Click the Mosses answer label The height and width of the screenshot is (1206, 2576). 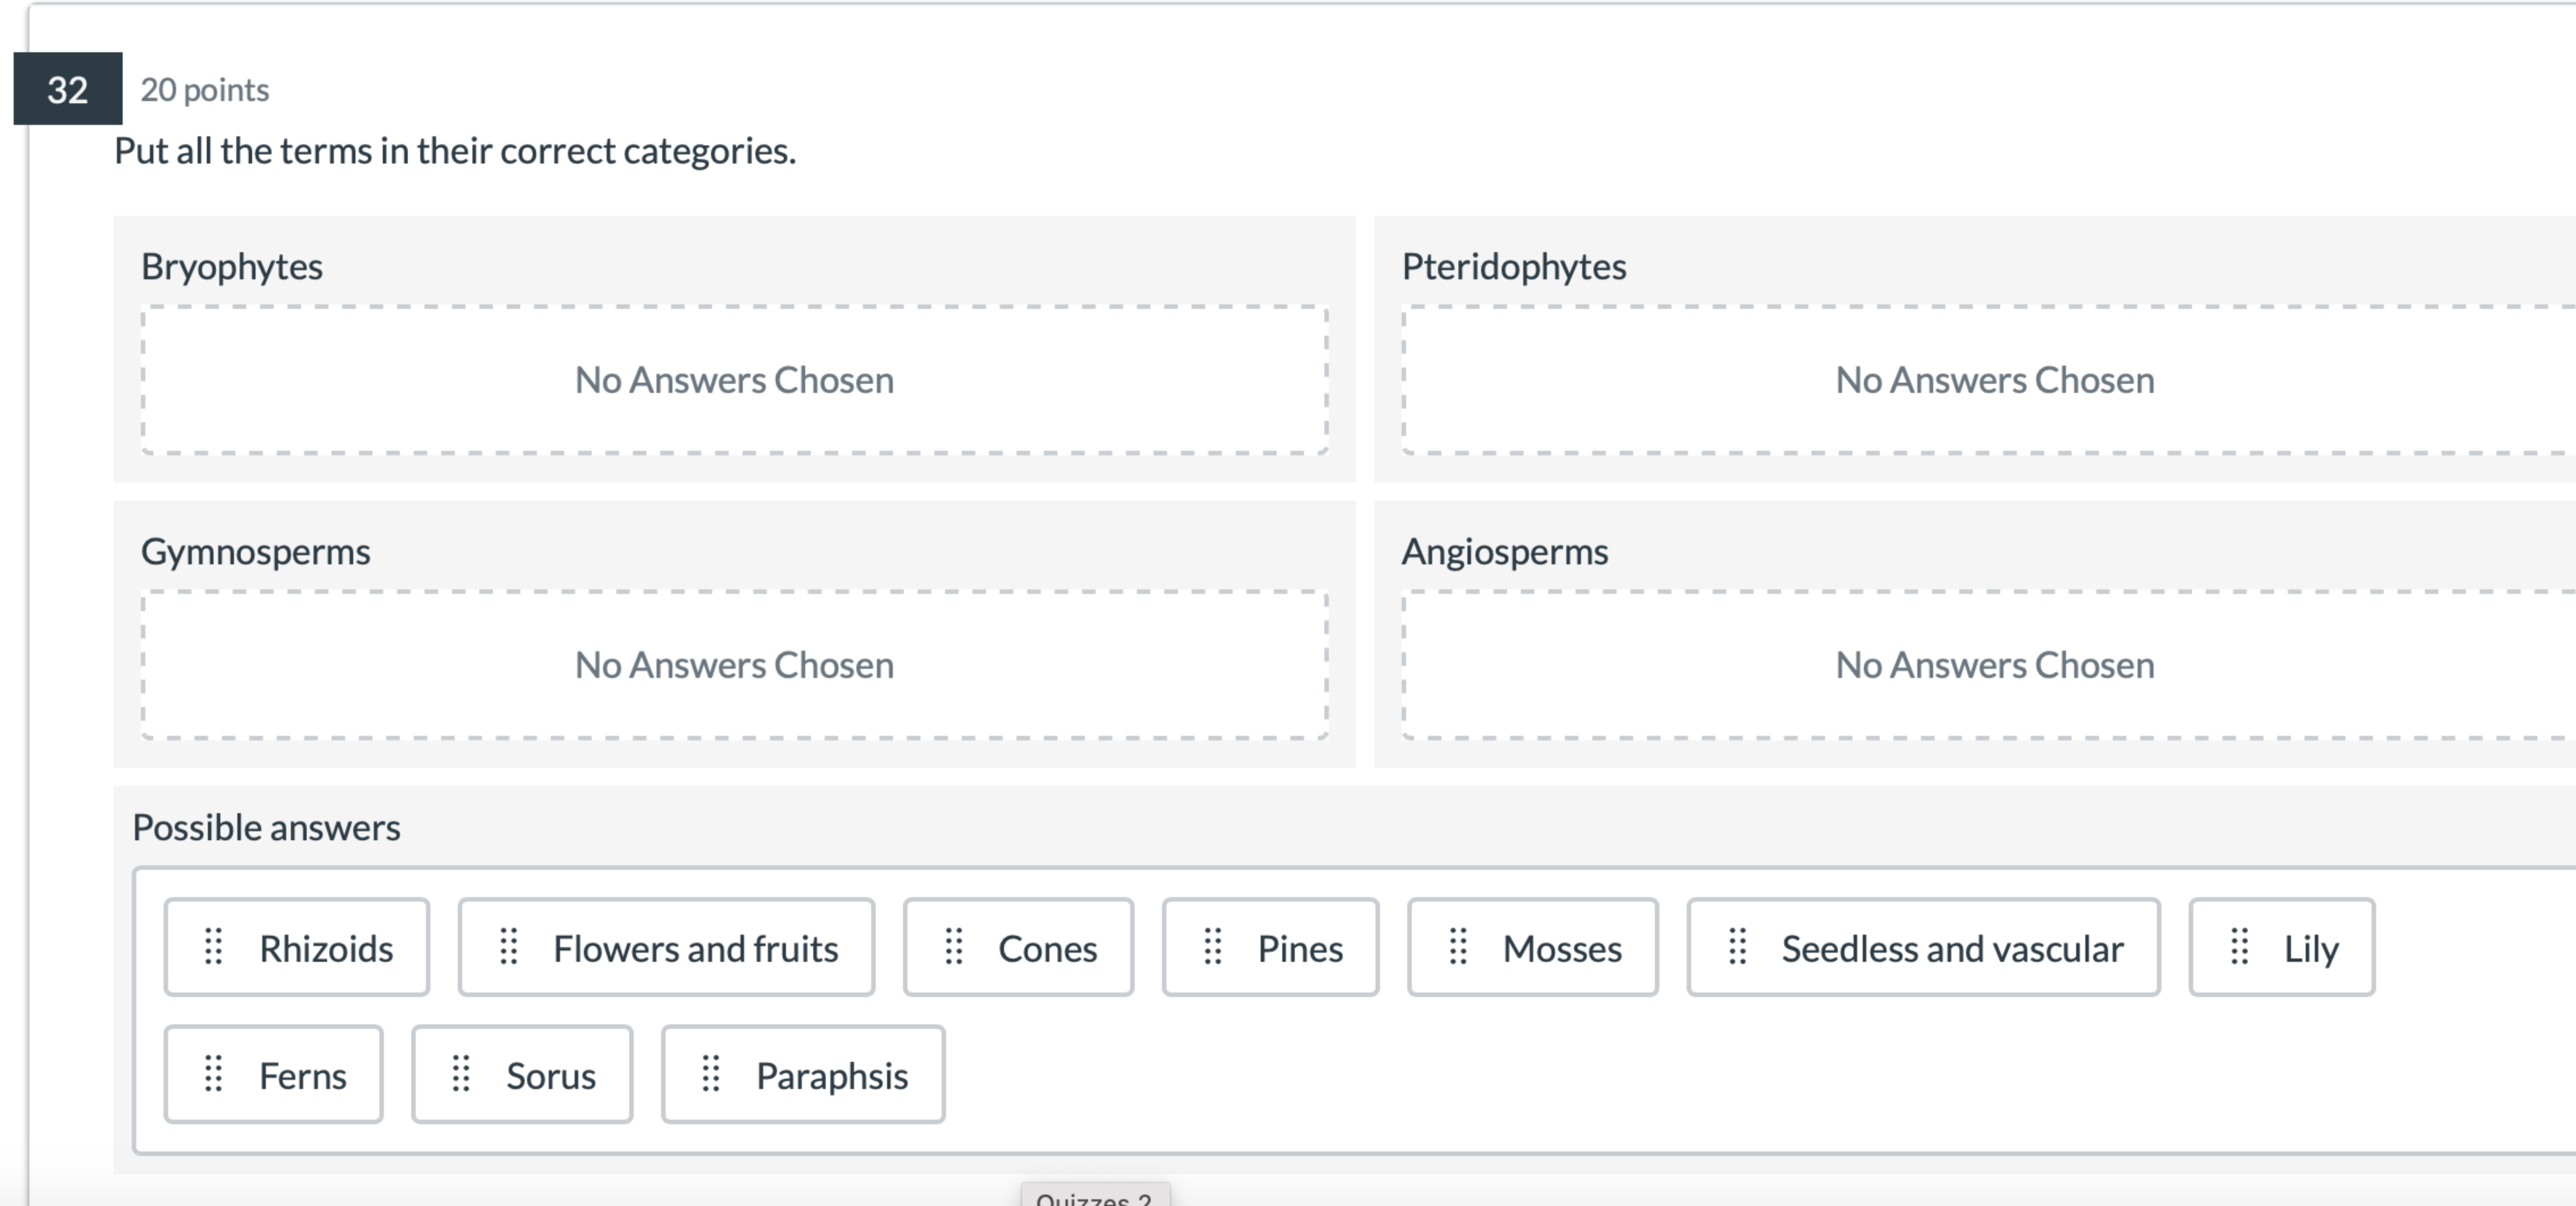1561,949
